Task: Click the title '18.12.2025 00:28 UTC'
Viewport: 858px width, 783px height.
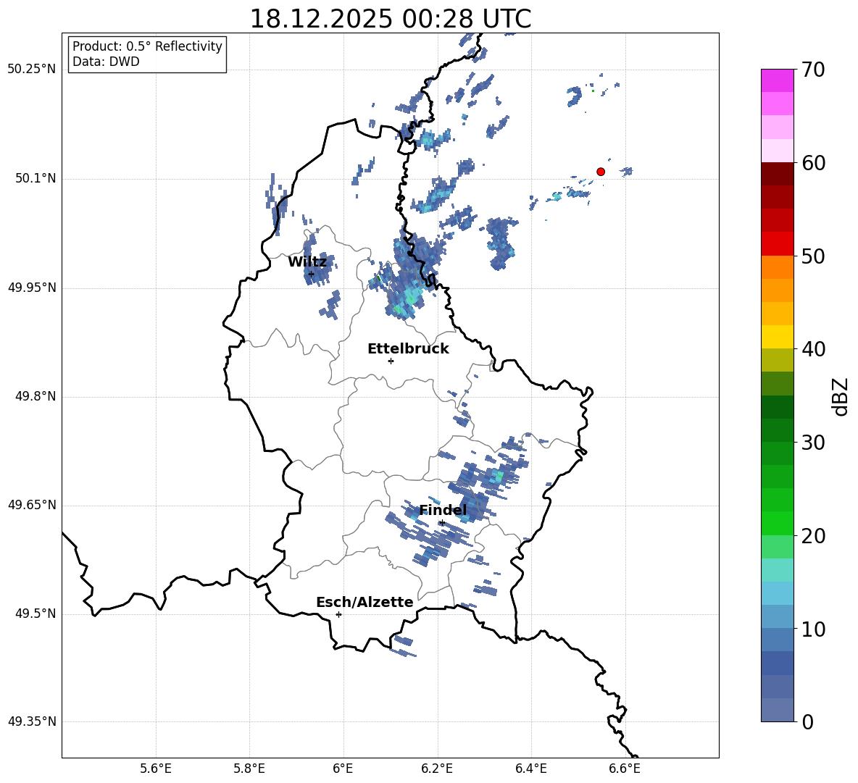Action: (390, 19)
